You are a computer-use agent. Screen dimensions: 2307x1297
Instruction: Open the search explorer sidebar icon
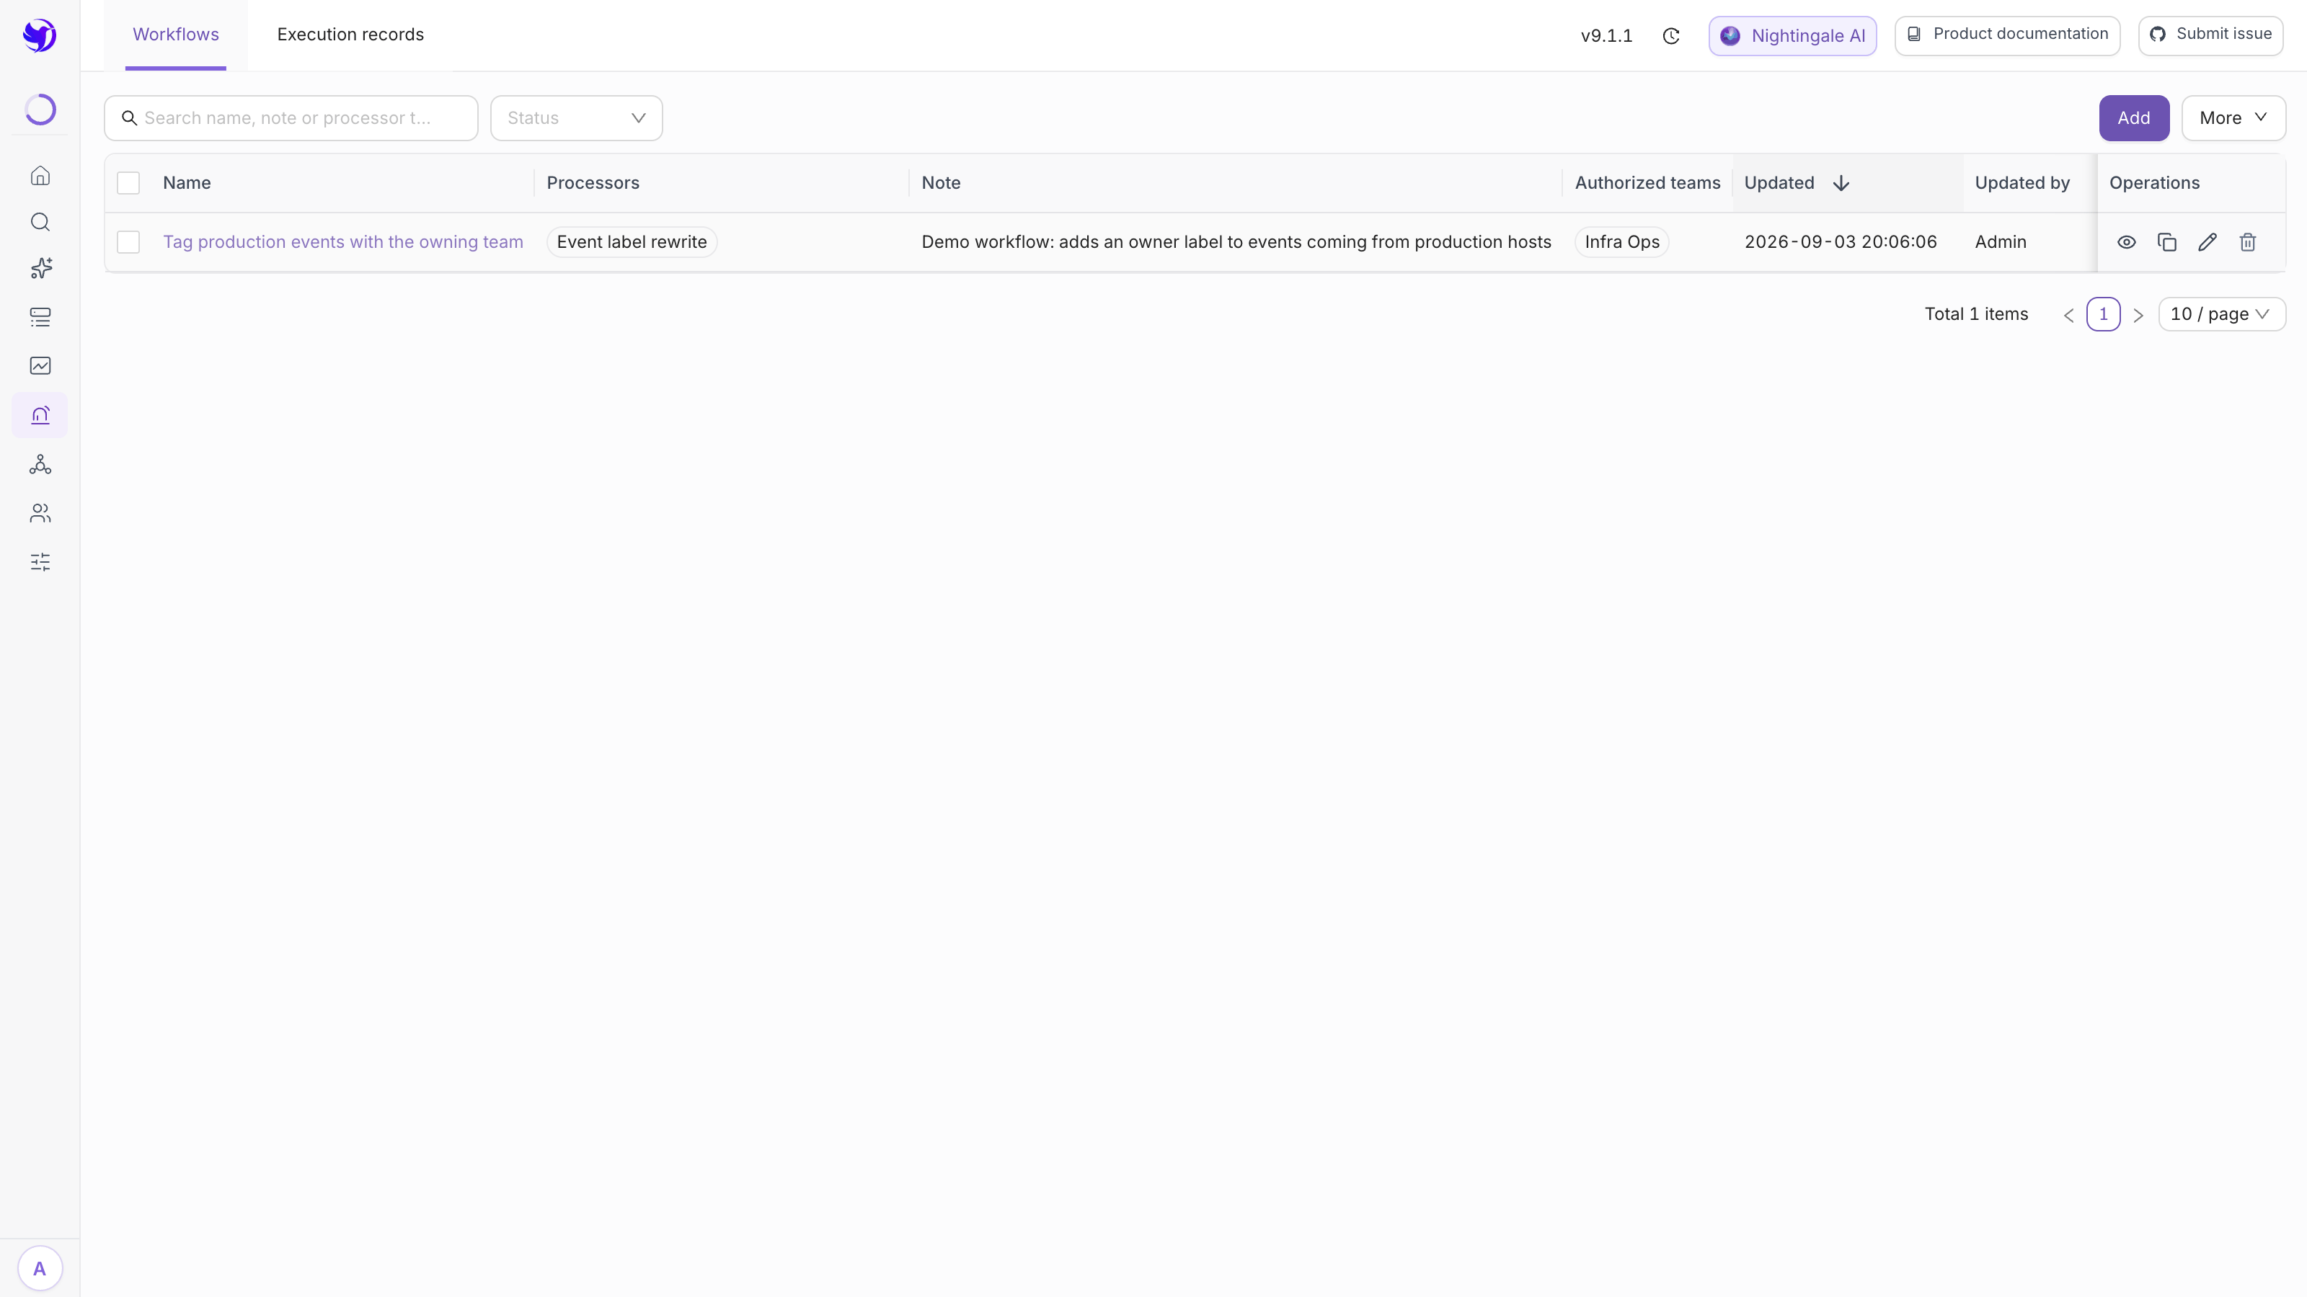[40, 222]
